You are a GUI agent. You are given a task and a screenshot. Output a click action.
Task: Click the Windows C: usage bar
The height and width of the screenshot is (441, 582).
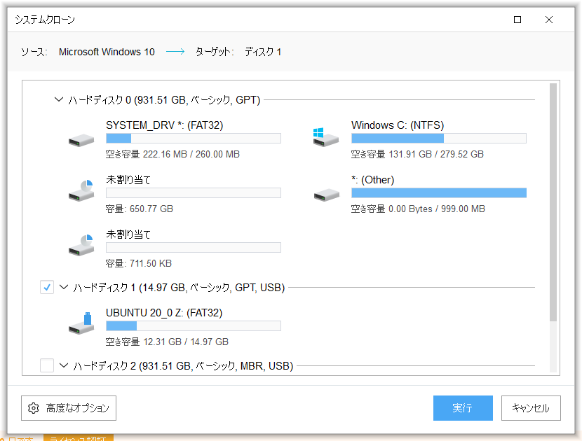click(439, 138)
